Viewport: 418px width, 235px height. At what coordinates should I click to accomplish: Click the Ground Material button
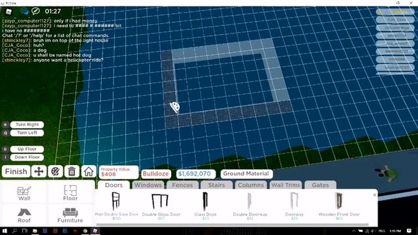coord(246,174)
